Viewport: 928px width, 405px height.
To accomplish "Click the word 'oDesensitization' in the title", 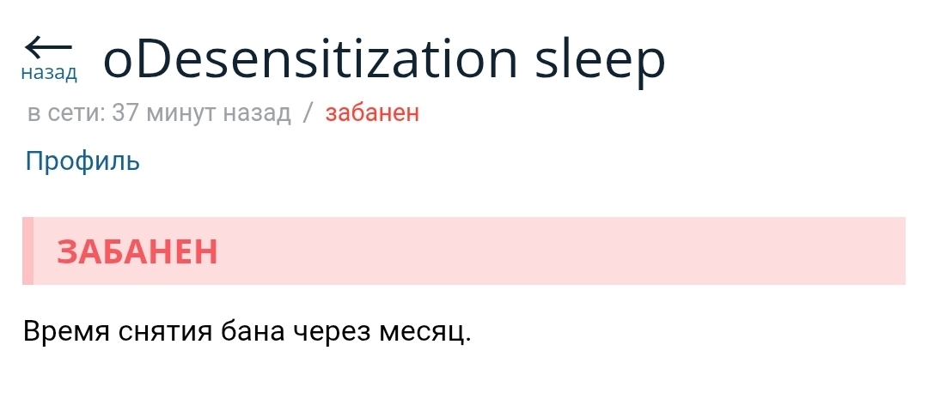I will tap(309, 58).
